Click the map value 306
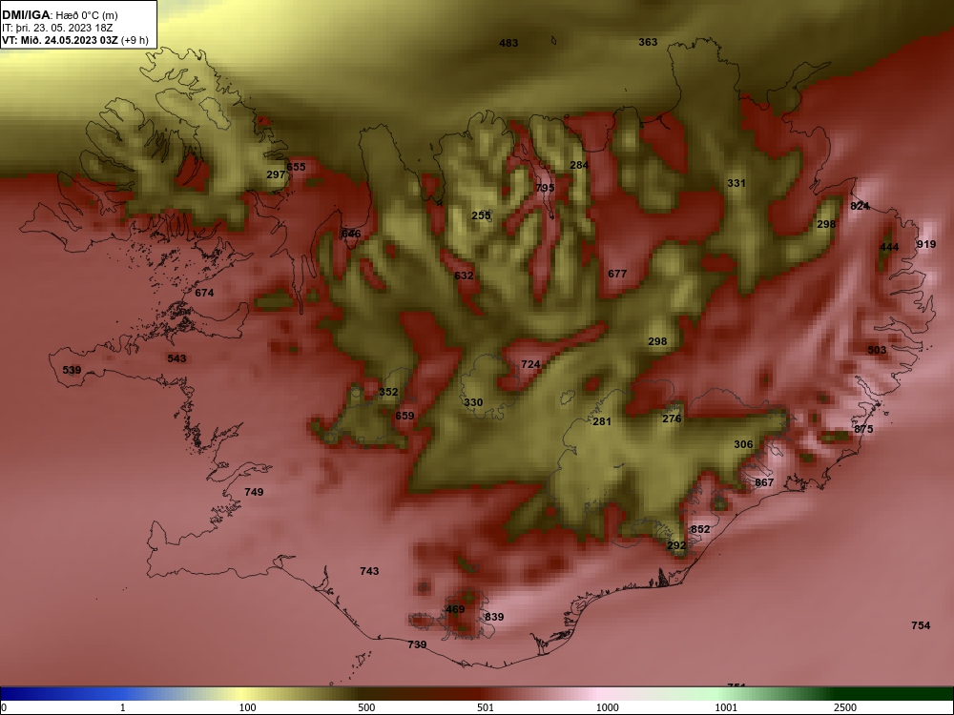This screenshot has height=715, width=954. (743, 444)
